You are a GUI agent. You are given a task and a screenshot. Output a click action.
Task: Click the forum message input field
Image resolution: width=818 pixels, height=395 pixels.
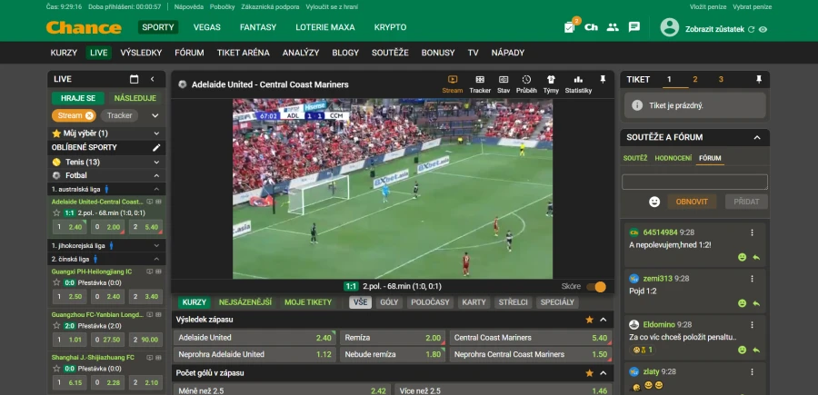pyautogui.click(x=694, y=182)
